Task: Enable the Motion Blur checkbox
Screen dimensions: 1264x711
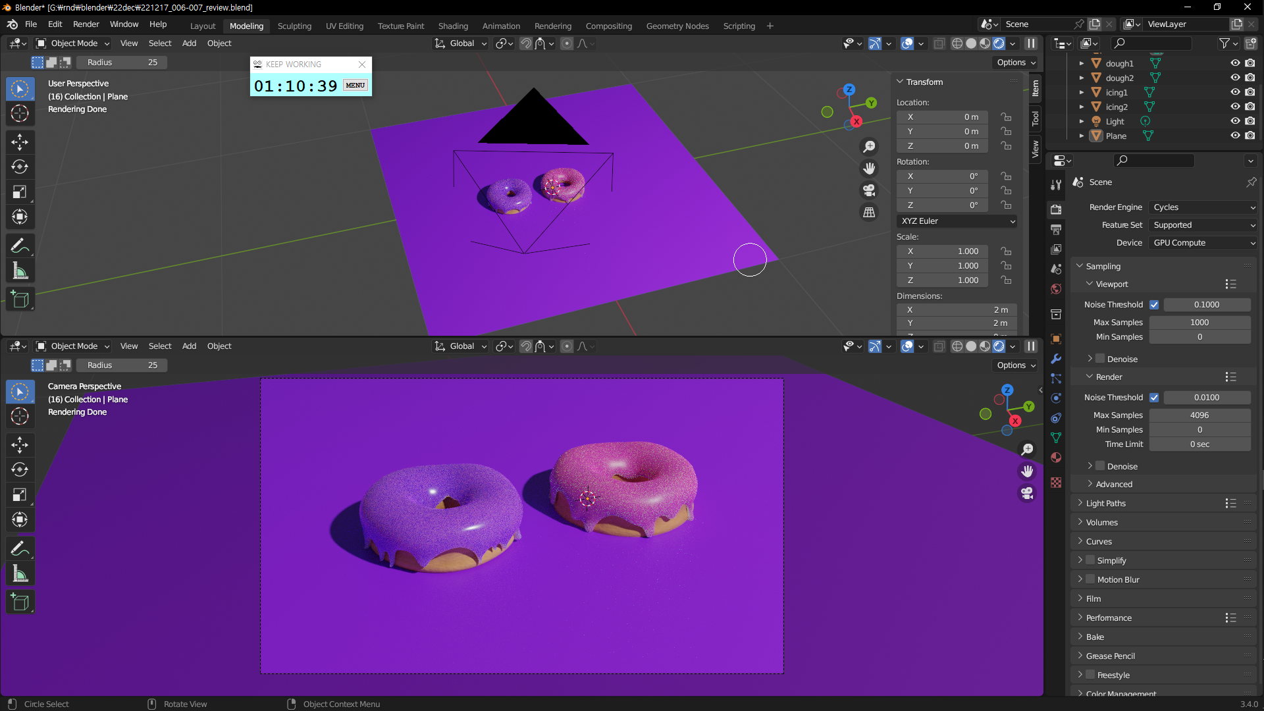Action: pos(1090,579)
